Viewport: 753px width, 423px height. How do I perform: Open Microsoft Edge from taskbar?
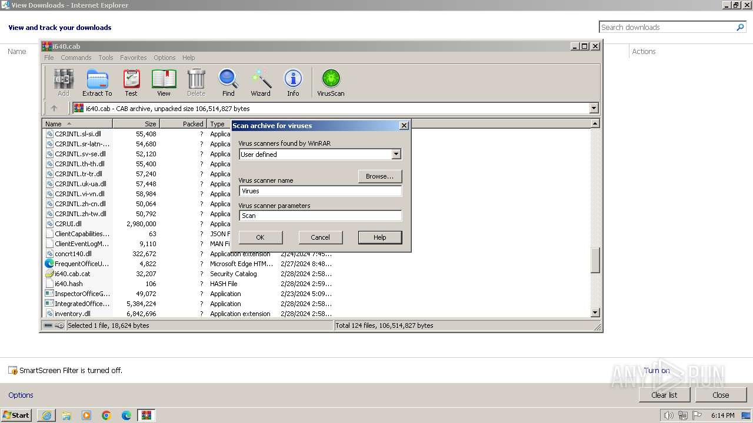coord(126,415)
